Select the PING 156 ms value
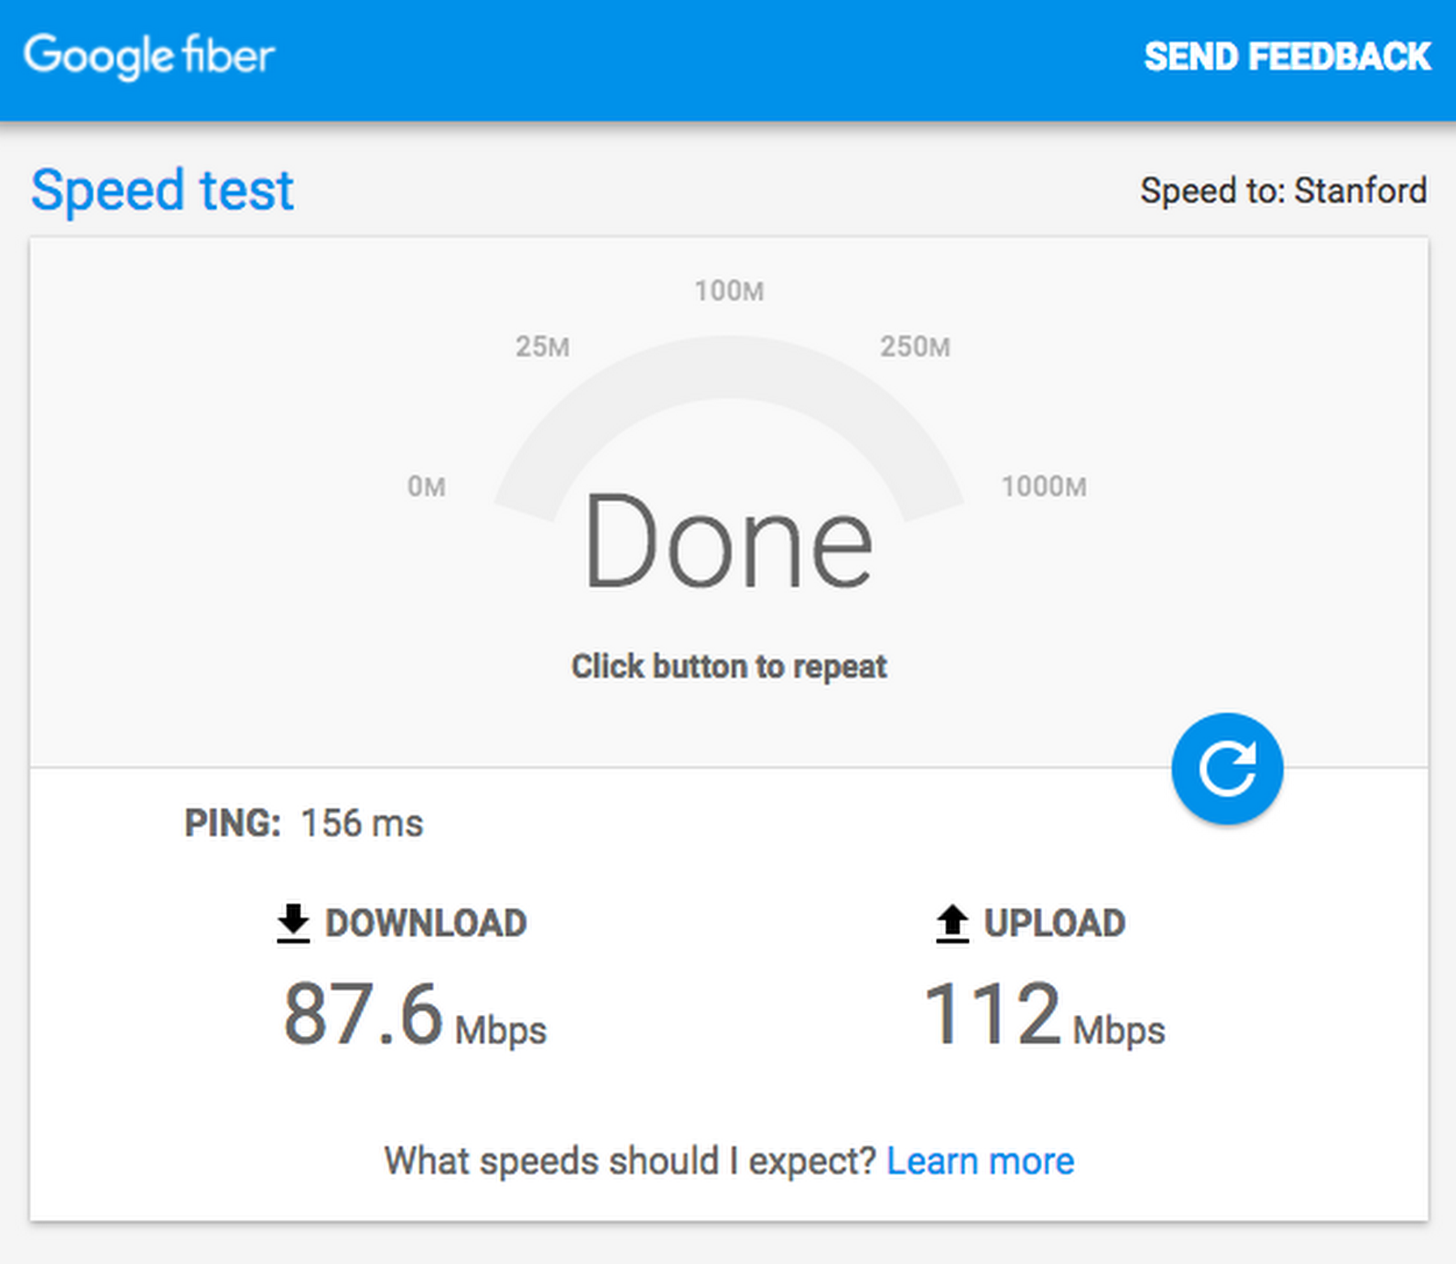The width and height of the screenshot is (1456, 1264). pos(362,823)
